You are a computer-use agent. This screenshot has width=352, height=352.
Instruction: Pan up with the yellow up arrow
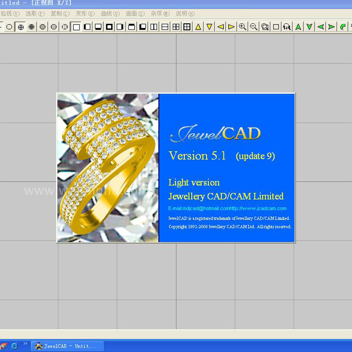tap(198, 27)
